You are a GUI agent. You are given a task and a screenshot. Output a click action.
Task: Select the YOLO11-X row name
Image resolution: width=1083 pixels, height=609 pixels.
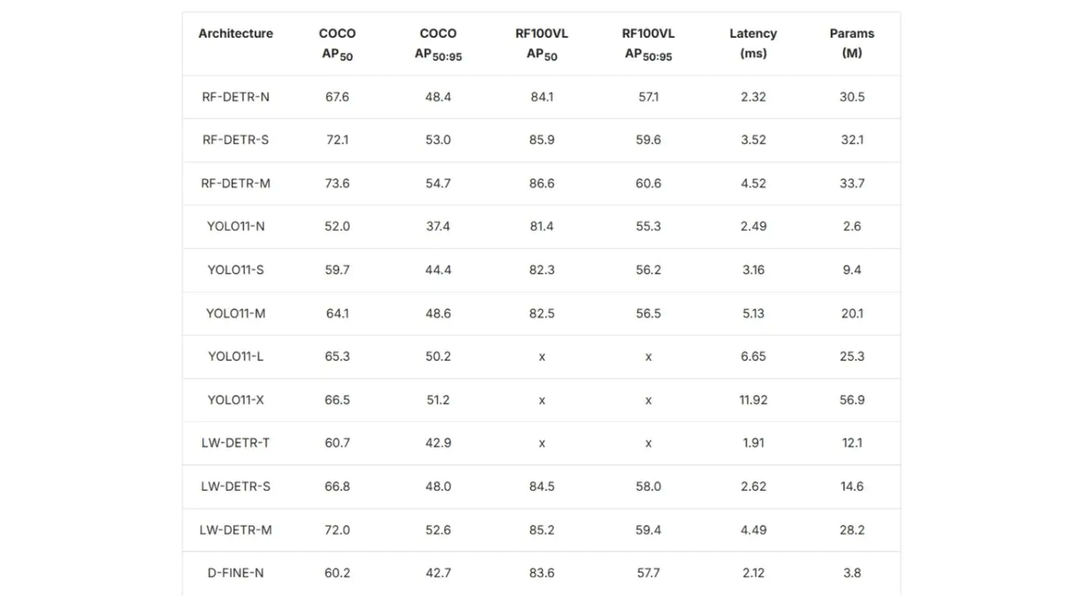coord(235,400)
